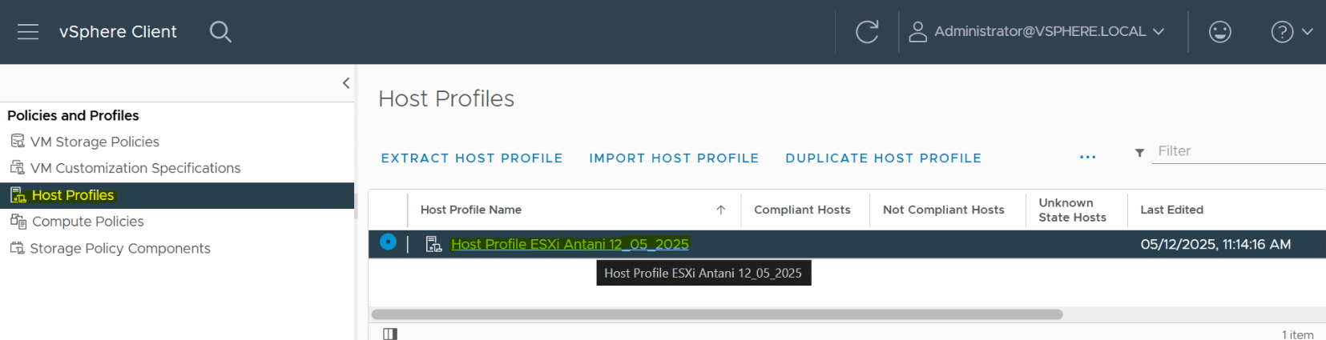Open the column show/hide toggle icon
Image resolution: width=1326 pixels, height=340 pixels.
click(390, 334)
